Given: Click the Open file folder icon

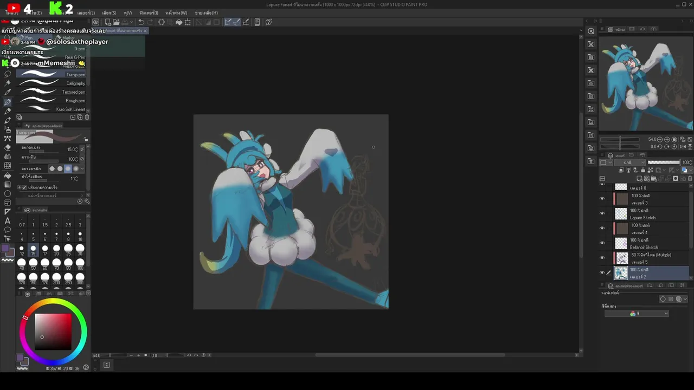Looking at the screenshot, I should (x=117, y=22).
